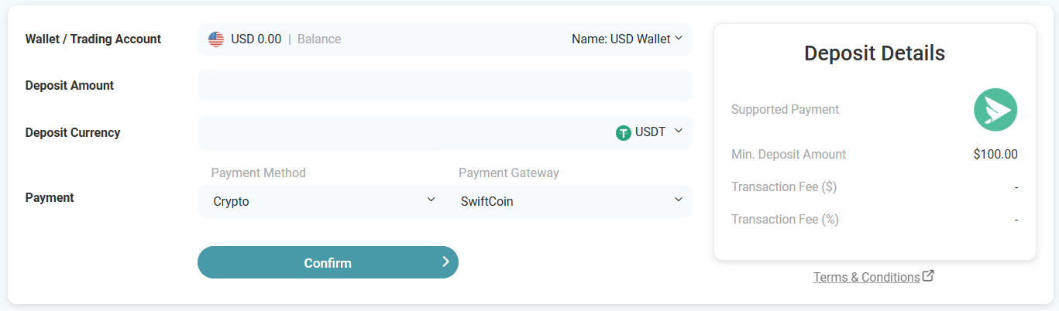Image resolution: width=1059 pixels, height=311 pixels.
Task: Open the USDT currency chevron
Action: (x=679, y=131)
